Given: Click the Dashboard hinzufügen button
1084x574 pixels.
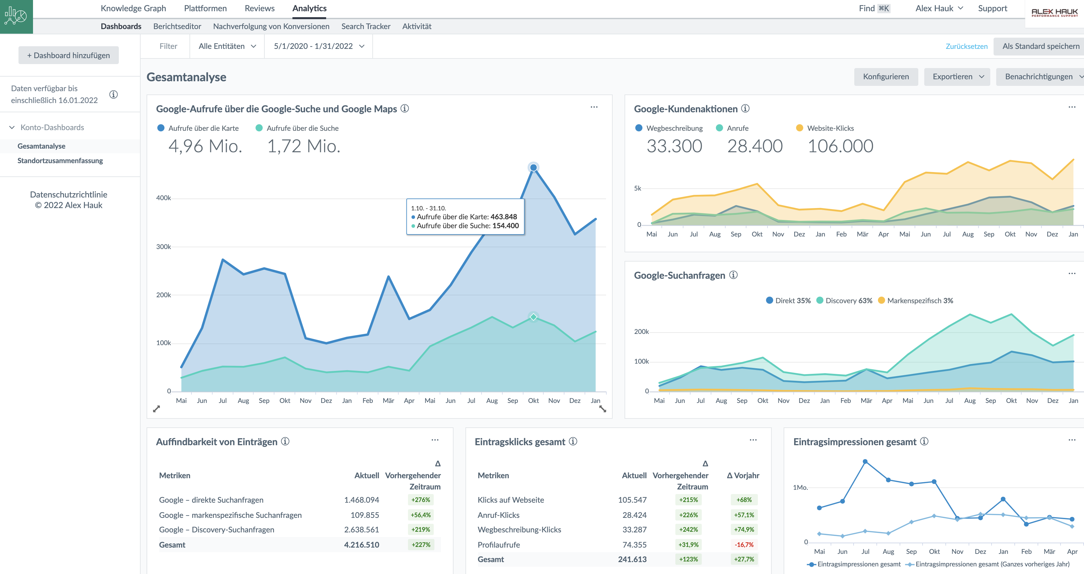Looking at the screenshot, I should 69,55.
